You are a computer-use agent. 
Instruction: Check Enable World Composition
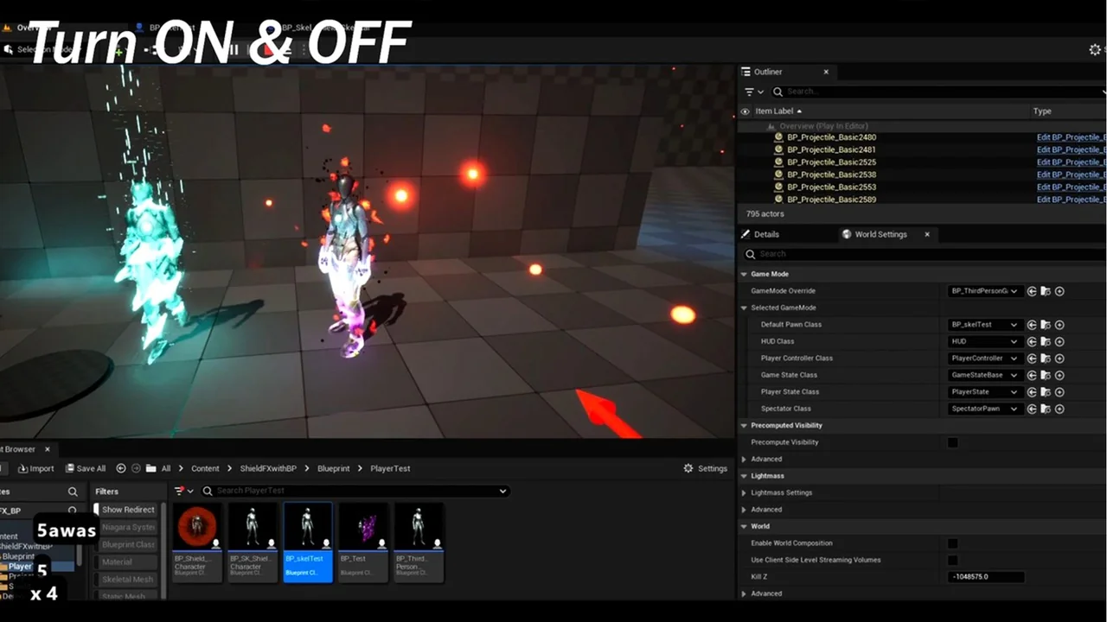[952, 543]
